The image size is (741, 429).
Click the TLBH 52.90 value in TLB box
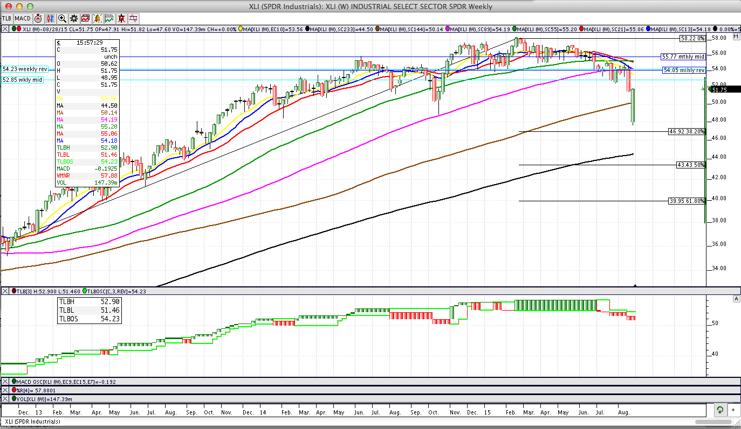point(111,302)
